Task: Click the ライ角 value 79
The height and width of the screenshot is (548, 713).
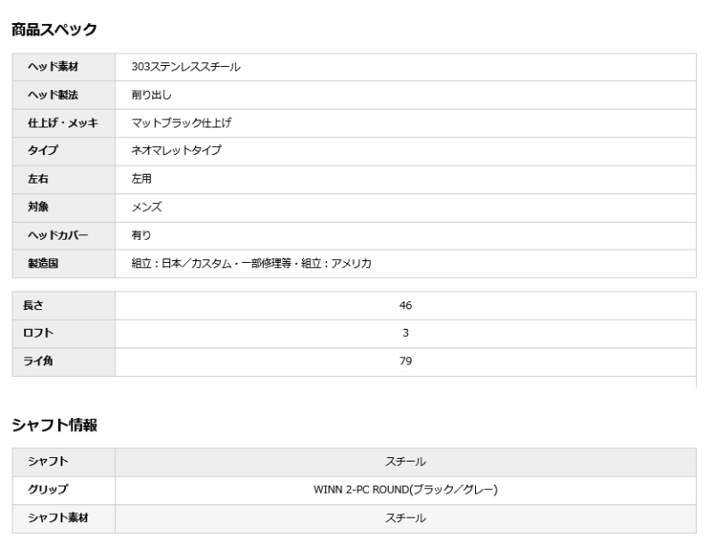Action: [406, 362]
